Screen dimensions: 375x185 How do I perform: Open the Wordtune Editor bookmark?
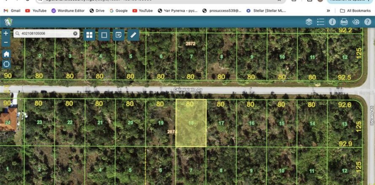point(68,11)
